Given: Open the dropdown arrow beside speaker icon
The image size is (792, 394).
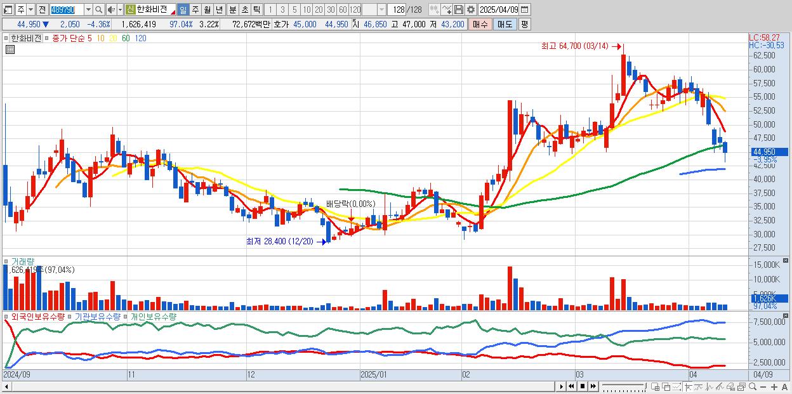Looking at the screenshot, I should click(120, 10).
